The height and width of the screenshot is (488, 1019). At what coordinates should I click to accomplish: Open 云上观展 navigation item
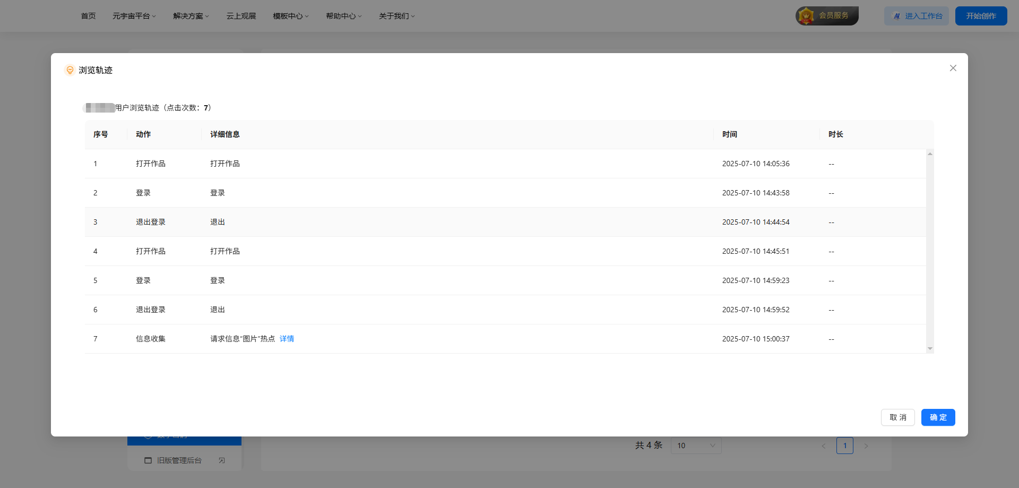coord(241,16)
